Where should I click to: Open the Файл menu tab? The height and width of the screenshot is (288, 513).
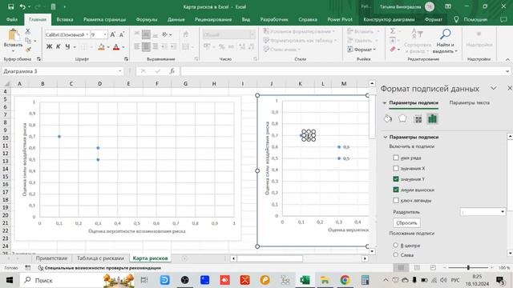point(12,19)
